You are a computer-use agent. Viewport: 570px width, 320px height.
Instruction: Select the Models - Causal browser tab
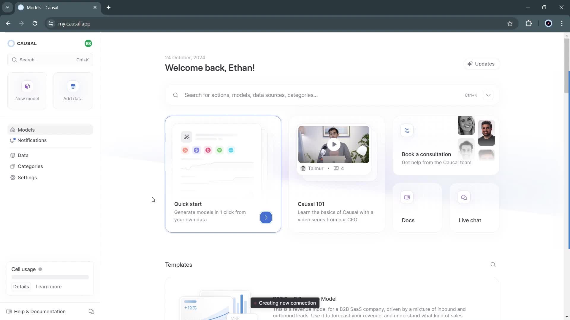50,7
